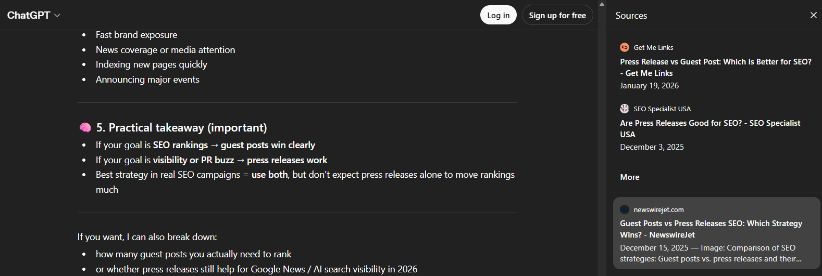Click the brain emoji beside Practical takeaway
Viewport: 822px width, 276px height.
tap(85, 128)
